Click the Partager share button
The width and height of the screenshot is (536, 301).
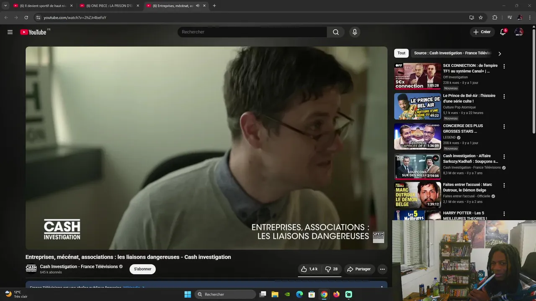[x=359, y=269]
